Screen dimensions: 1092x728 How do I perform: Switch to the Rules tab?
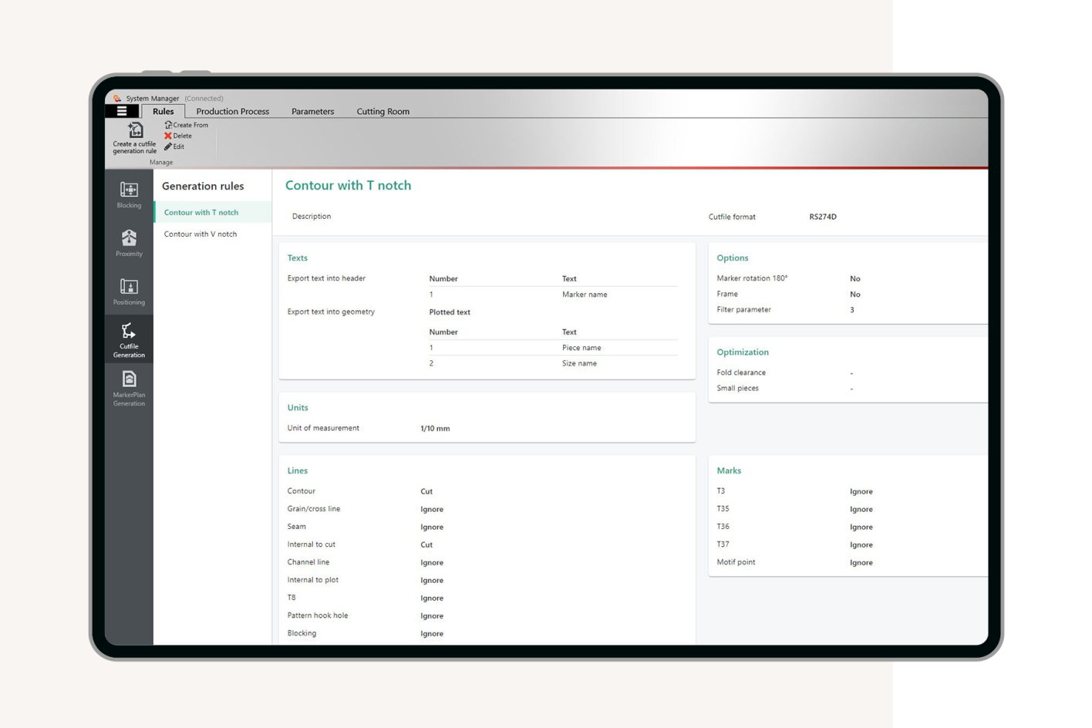(163, 111)
